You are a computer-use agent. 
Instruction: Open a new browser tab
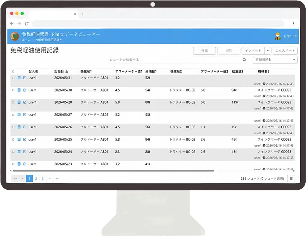pyautogui.click(x=83, y=14)
